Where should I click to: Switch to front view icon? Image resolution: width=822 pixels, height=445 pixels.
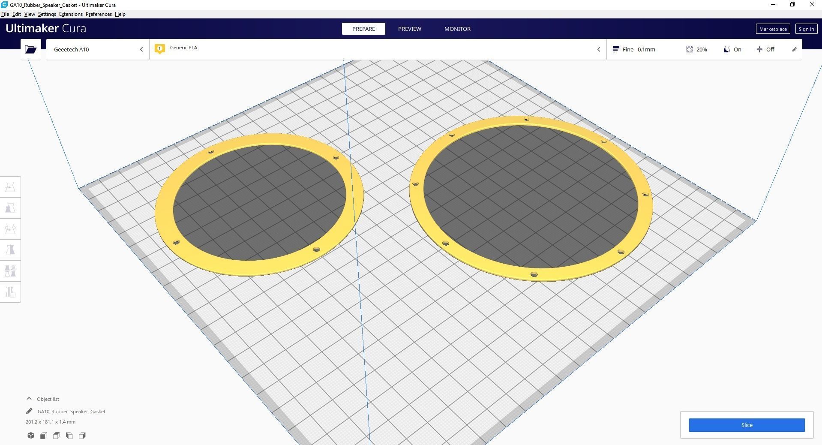pyautogui.click(x=44, y=436)
